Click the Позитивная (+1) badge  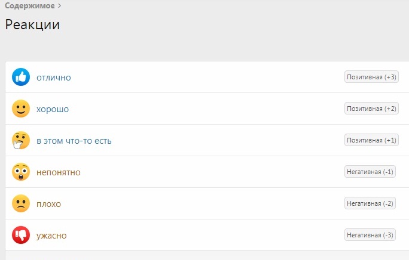tap(371, 140)
